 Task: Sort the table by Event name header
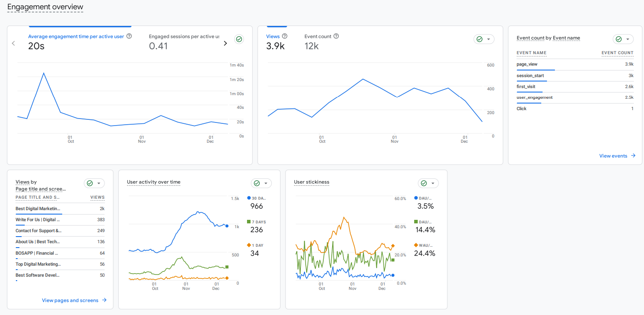pyautogui.click(x=530, y=53)
